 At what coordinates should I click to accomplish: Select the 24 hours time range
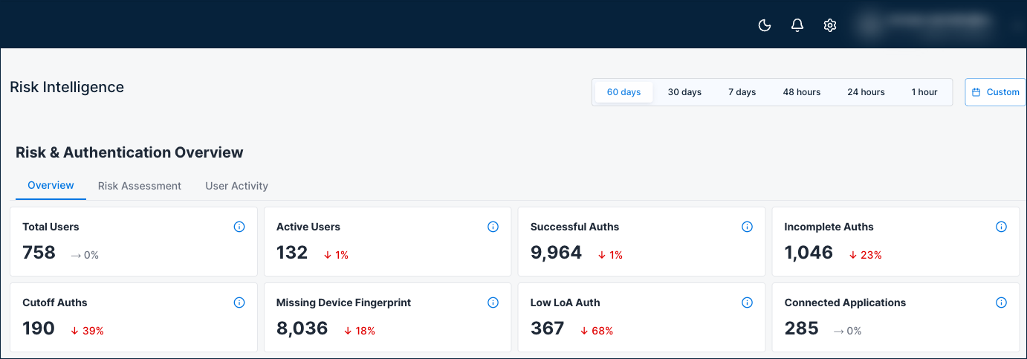(866, 92)
